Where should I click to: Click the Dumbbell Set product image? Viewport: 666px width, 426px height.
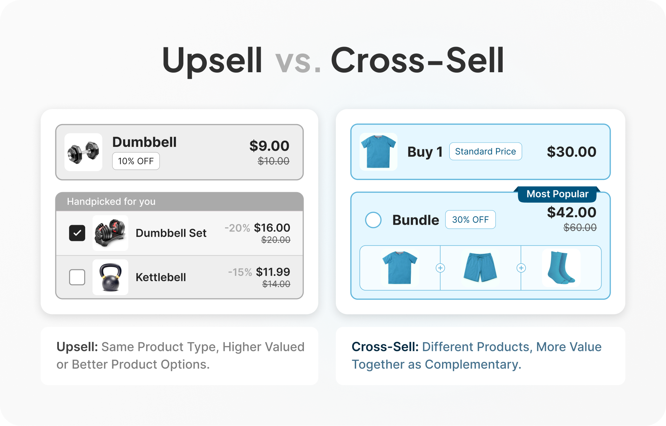point(110,233)
